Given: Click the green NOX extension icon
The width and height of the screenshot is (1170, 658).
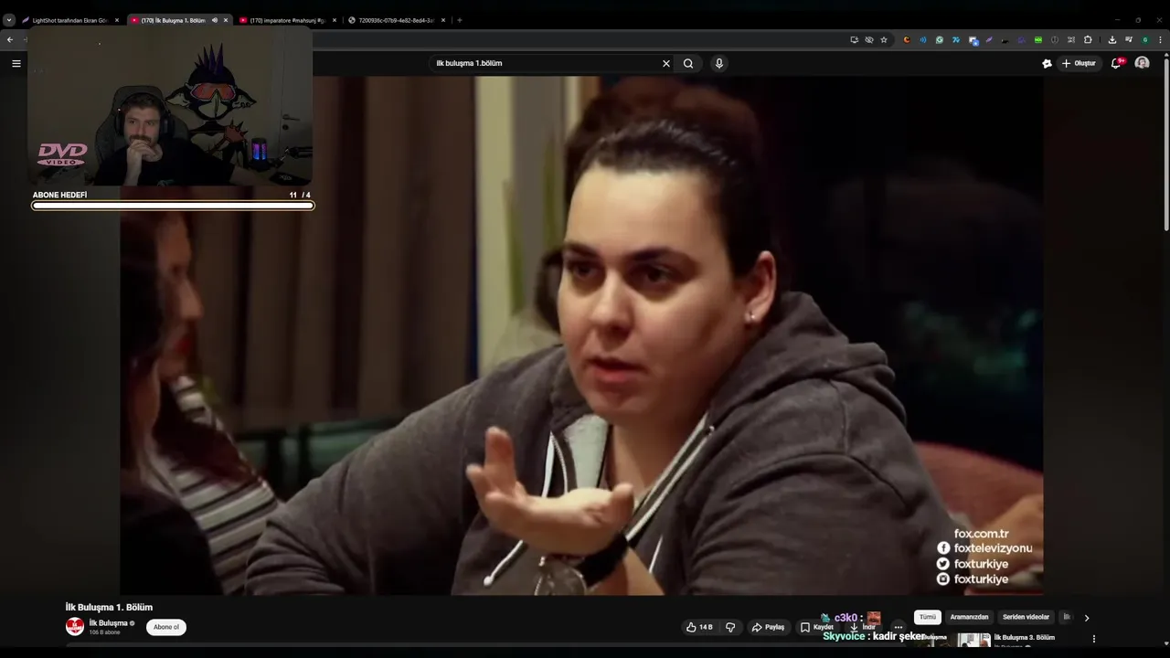Looking at the screenshot, I should pyautogui.click(x=1038, y=40).
